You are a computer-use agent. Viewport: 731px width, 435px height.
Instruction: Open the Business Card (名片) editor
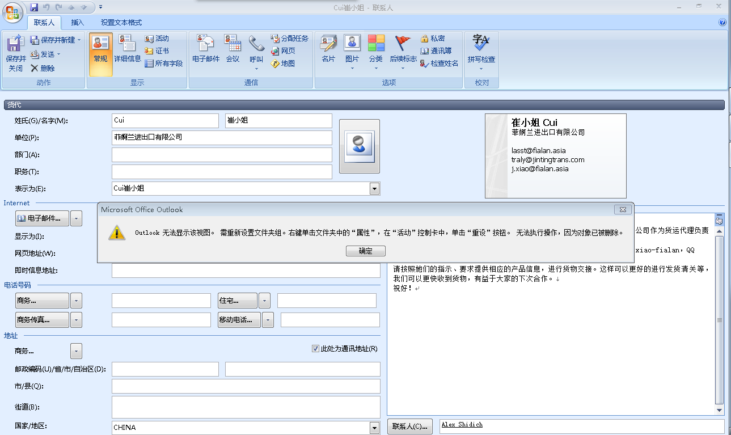[x=328, y=48]
